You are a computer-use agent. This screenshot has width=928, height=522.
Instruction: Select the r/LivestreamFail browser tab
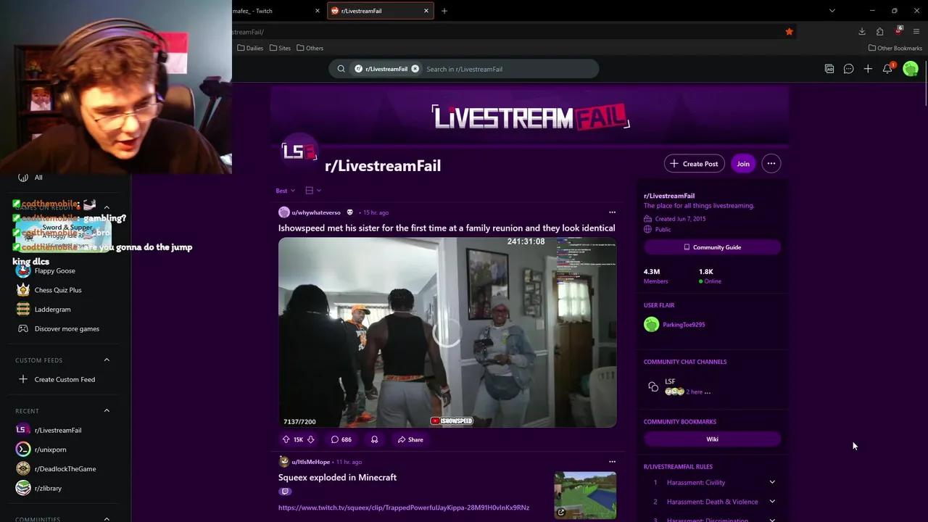click(x=380, y=11)
